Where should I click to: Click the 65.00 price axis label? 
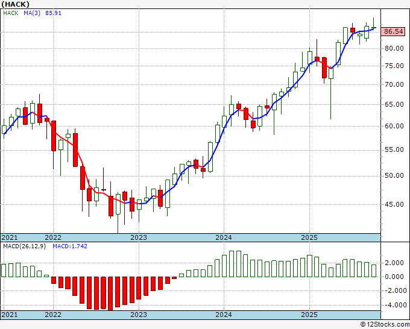(394, 104)
